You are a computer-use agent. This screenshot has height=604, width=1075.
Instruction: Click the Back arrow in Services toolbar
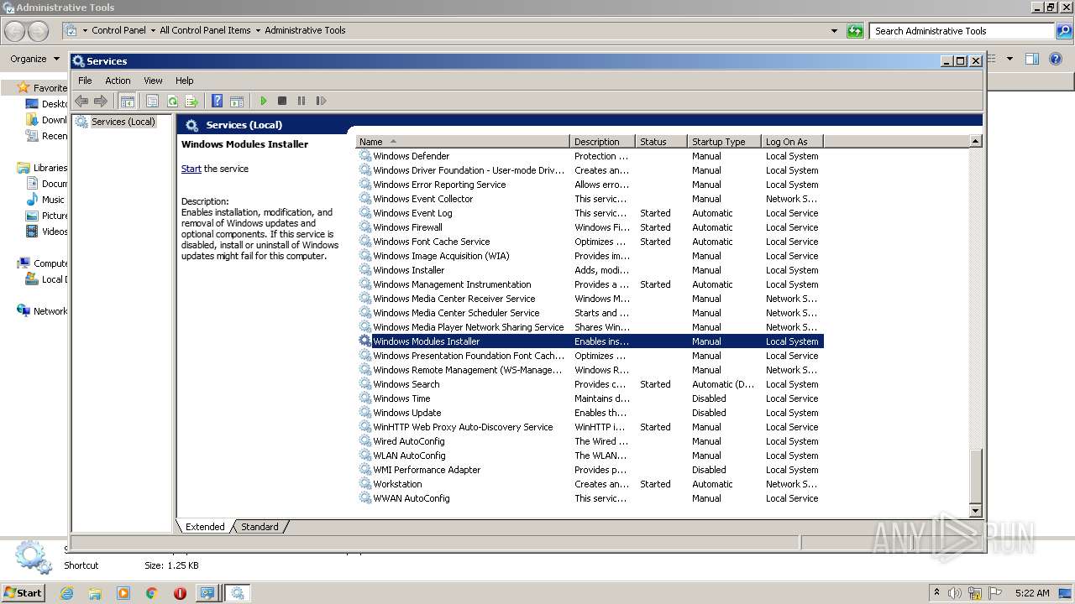pos(81,101)
